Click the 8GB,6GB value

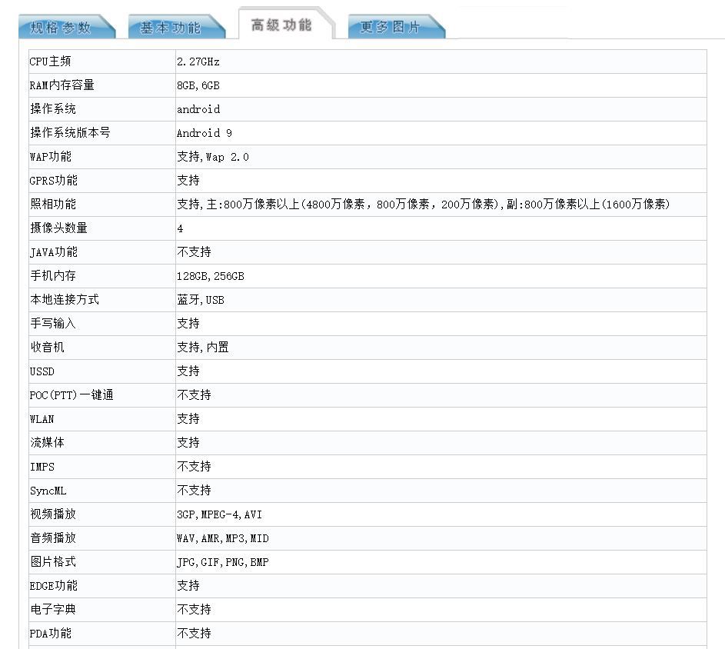[198, 85]
